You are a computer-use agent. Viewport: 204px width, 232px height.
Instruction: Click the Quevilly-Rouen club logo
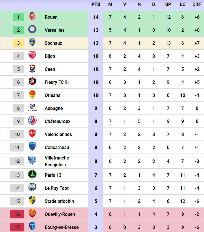[32, 214]
